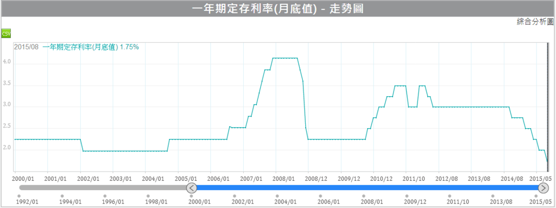This screenshot has width=556, height=208.
Task: Select the 2002/01 timeline marker below slider
Action: pyautogui.click(x=235, y=196)
